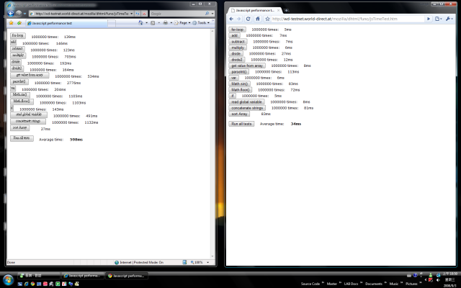The height and width of the screenshot is (288, 461).
Task: Click 'sort Array' button in Chrome
Action: click(239, 114)
